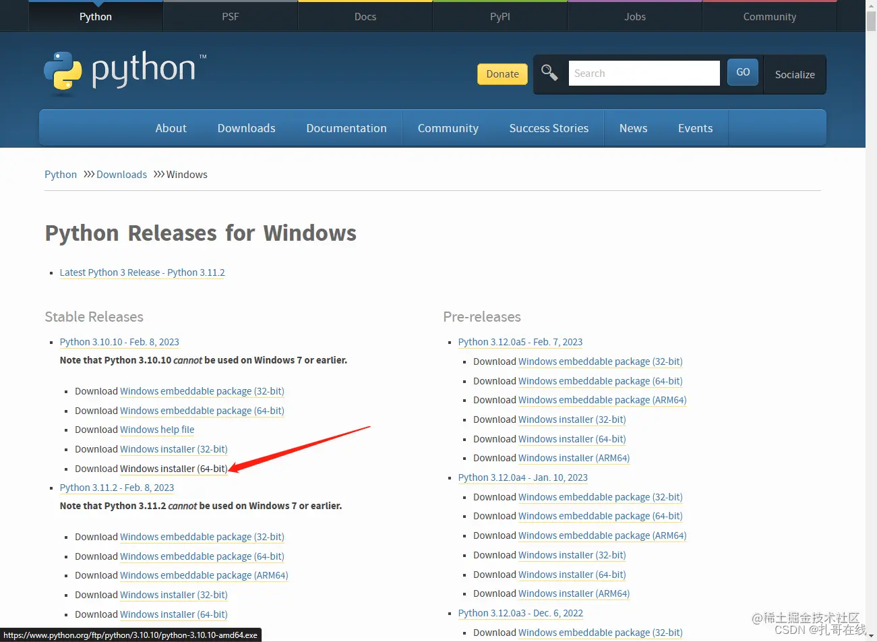
Task: Open the Events navigation menu
Action: tap(696, 128)
